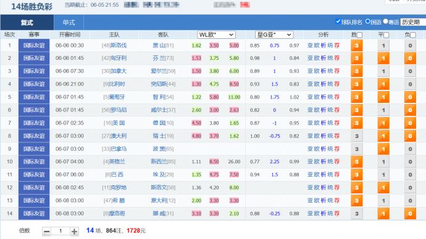Check the 胜 select-all checkbox in header

point(360,35)
